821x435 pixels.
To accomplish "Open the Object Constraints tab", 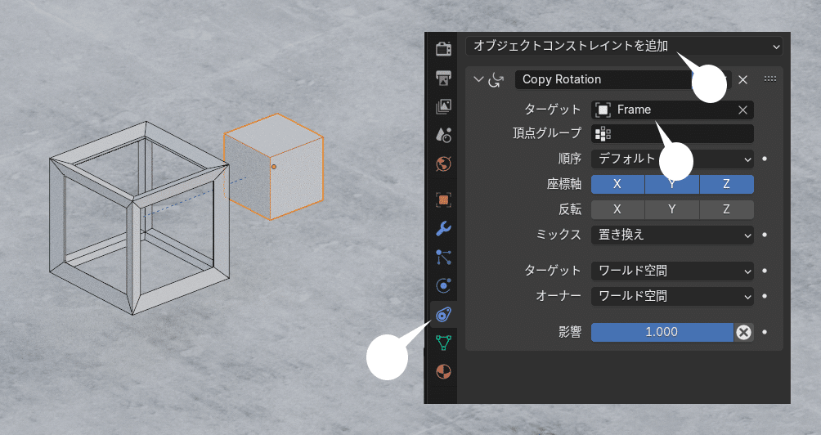I will coord(443,315).
